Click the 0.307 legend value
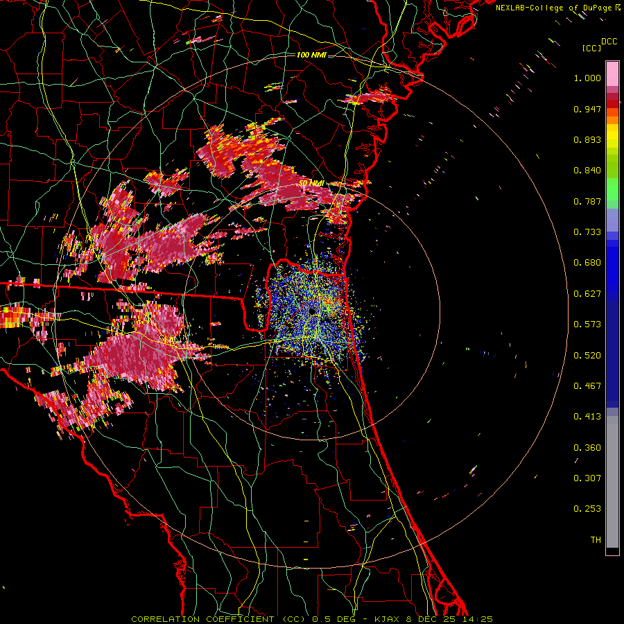The height and width of the screenshot is (624, 624). coord(587,478)
